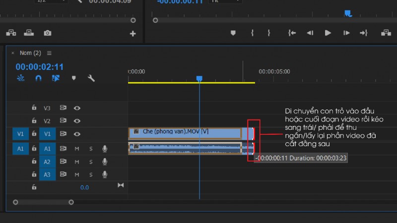Toggle sync lock for V3

pyautogui.click(x=63, y=108)
